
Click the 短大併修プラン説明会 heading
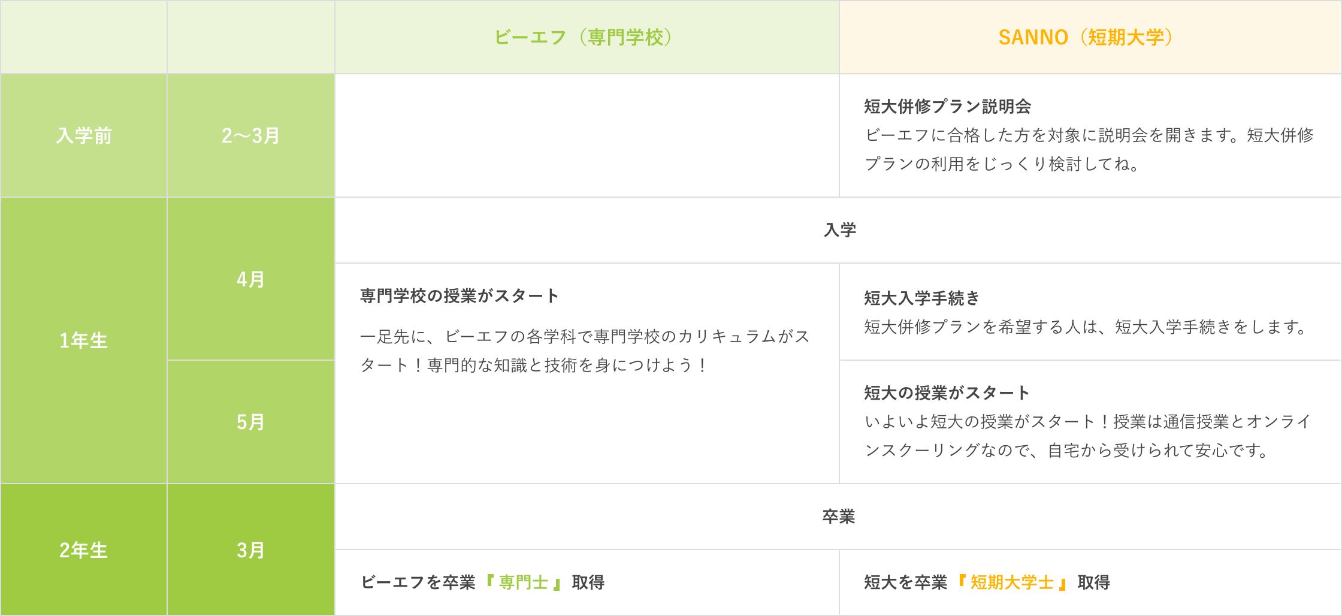(947, 107)
